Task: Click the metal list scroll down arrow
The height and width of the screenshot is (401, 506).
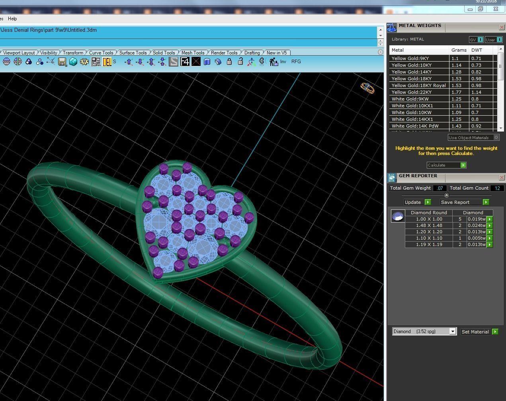Action: [501, 128]
